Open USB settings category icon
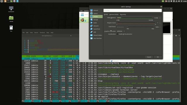The image size is (187, 105). coord(91,32)
